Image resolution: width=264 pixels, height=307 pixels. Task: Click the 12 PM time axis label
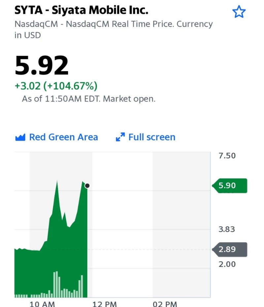coord(104,304)
